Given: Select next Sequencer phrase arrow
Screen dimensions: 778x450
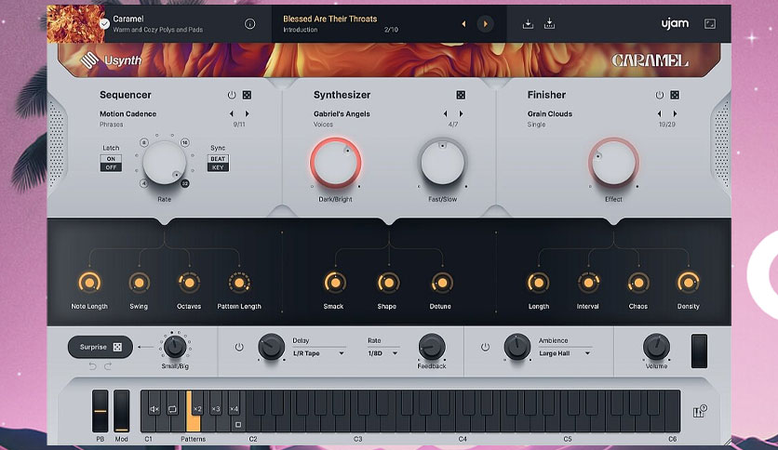Looking at the screenshot, I should 248,114.
